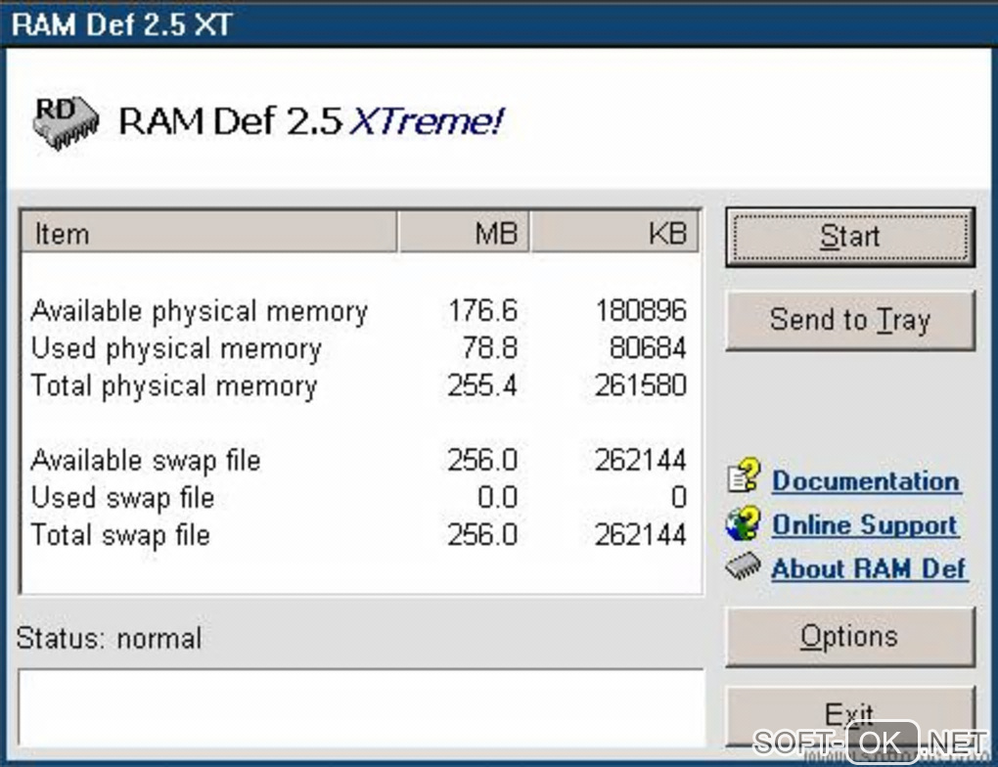Select the Available physical memory row
Screen dimensions: 998x767
point(360,311)
